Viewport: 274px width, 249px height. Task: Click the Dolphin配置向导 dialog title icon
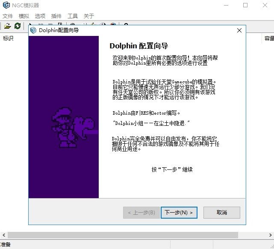point(33,30)
